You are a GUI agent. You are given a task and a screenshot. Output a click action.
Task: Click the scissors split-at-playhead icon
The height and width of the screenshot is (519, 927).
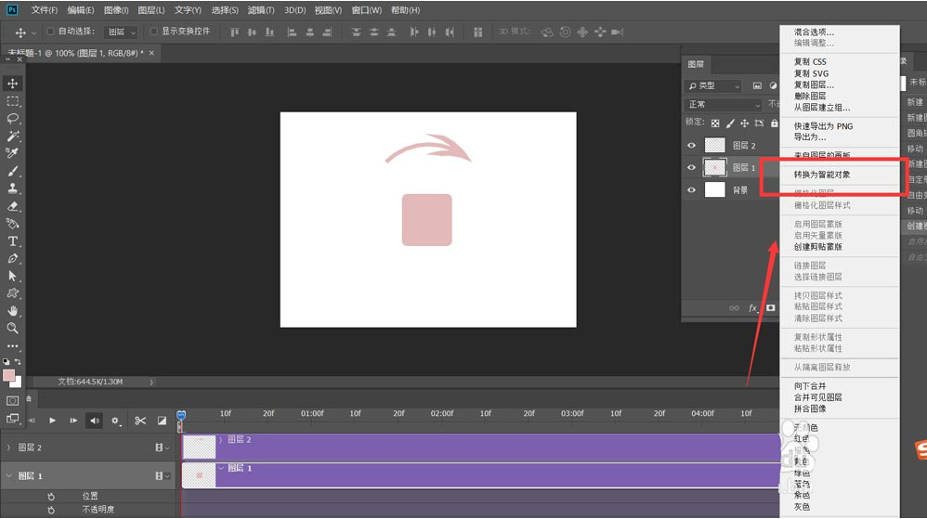tap(140, 421)
